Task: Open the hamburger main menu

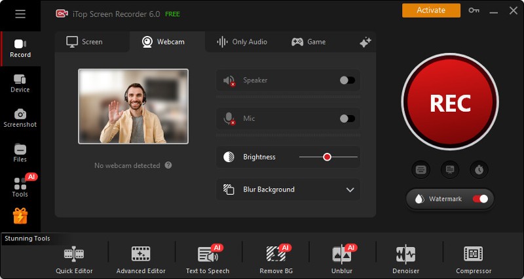Action: [20, 14]
